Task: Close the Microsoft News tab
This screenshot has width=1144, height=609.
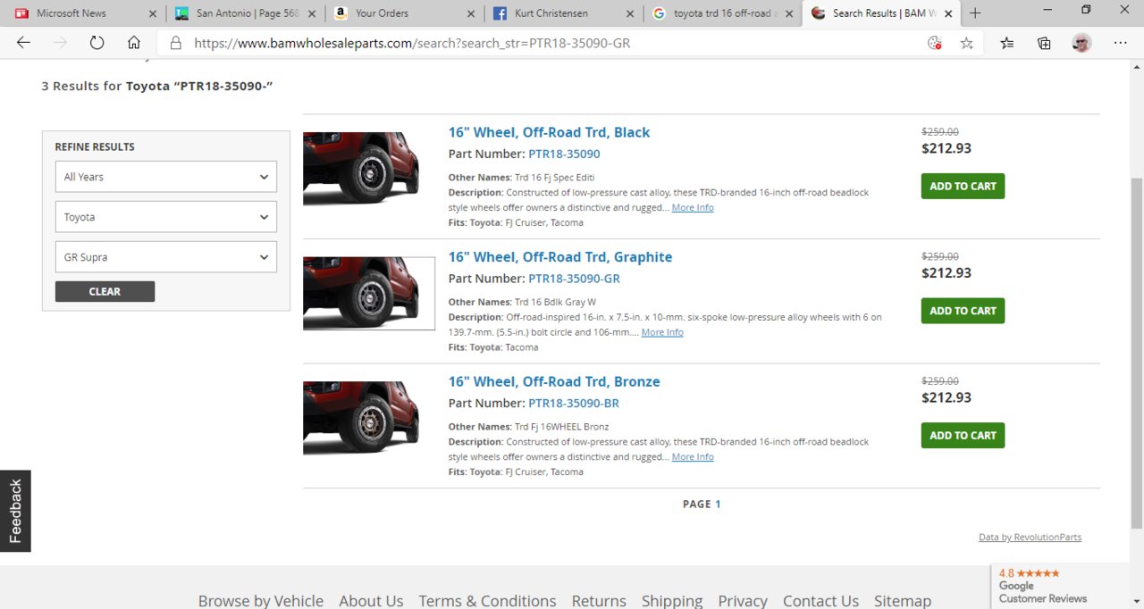Action: tap(152, 13)
